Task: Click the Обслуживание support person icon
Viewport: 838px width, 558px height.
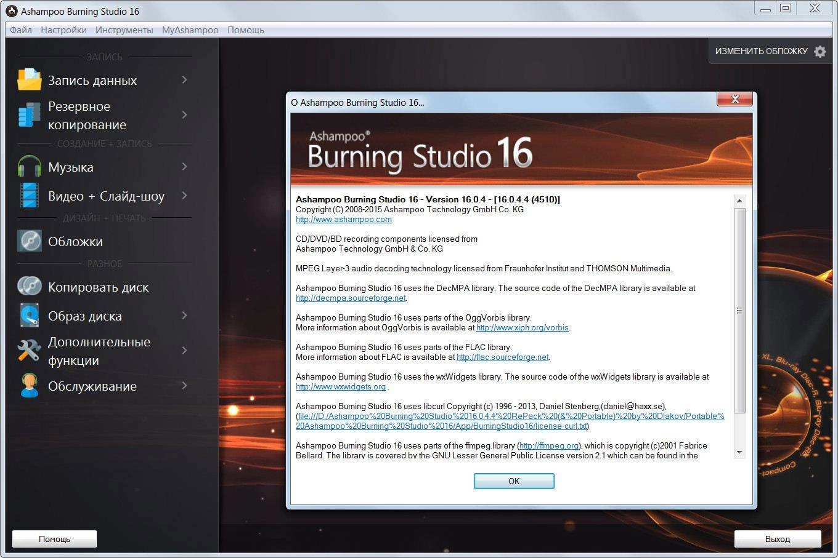Action: tap(29, 386)
